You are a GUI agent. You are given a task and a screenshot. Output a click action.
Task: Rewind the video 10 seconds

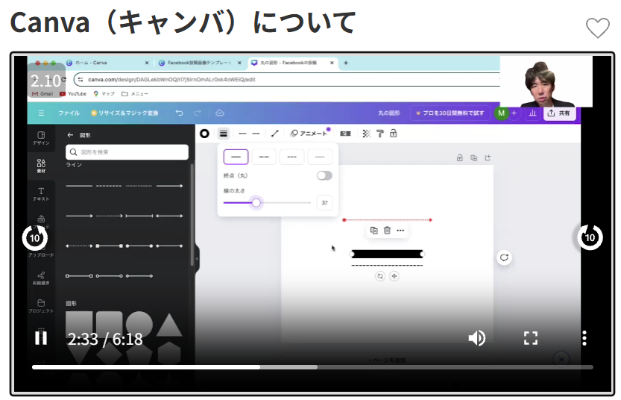[35, 237]
